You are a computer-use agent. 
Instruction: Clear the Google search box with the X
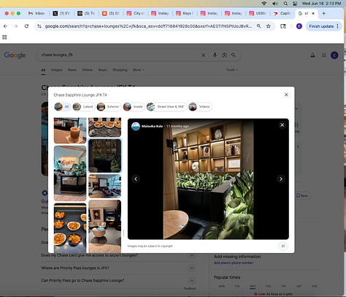[x=203, y=56]
